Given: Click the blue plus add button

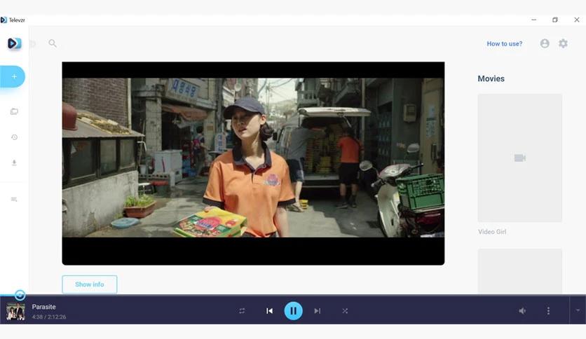Looking at the screenshot, I should [x=13, y=76].
